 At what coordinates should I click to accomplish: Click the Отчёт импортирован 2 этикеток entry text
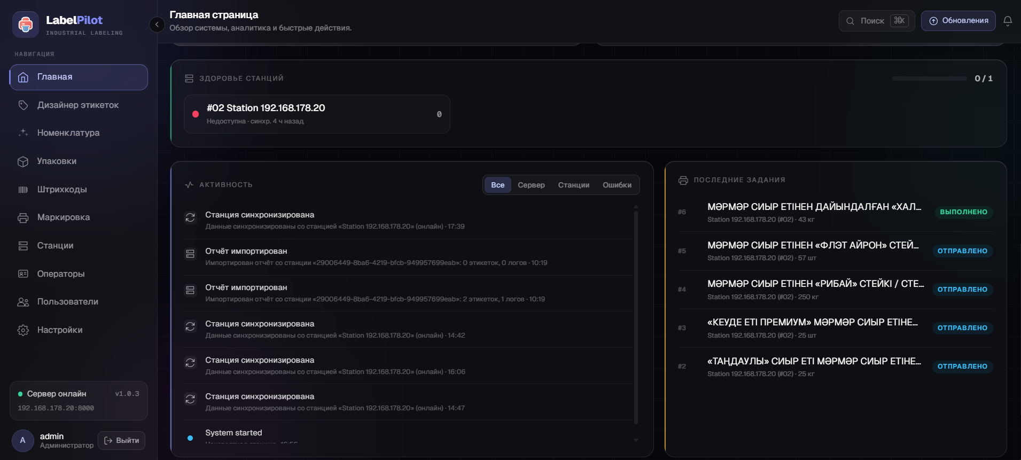tap(375, 293)
